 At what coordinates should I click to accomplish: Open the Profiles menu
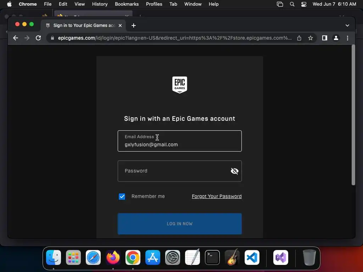click(x=154, y=4)
